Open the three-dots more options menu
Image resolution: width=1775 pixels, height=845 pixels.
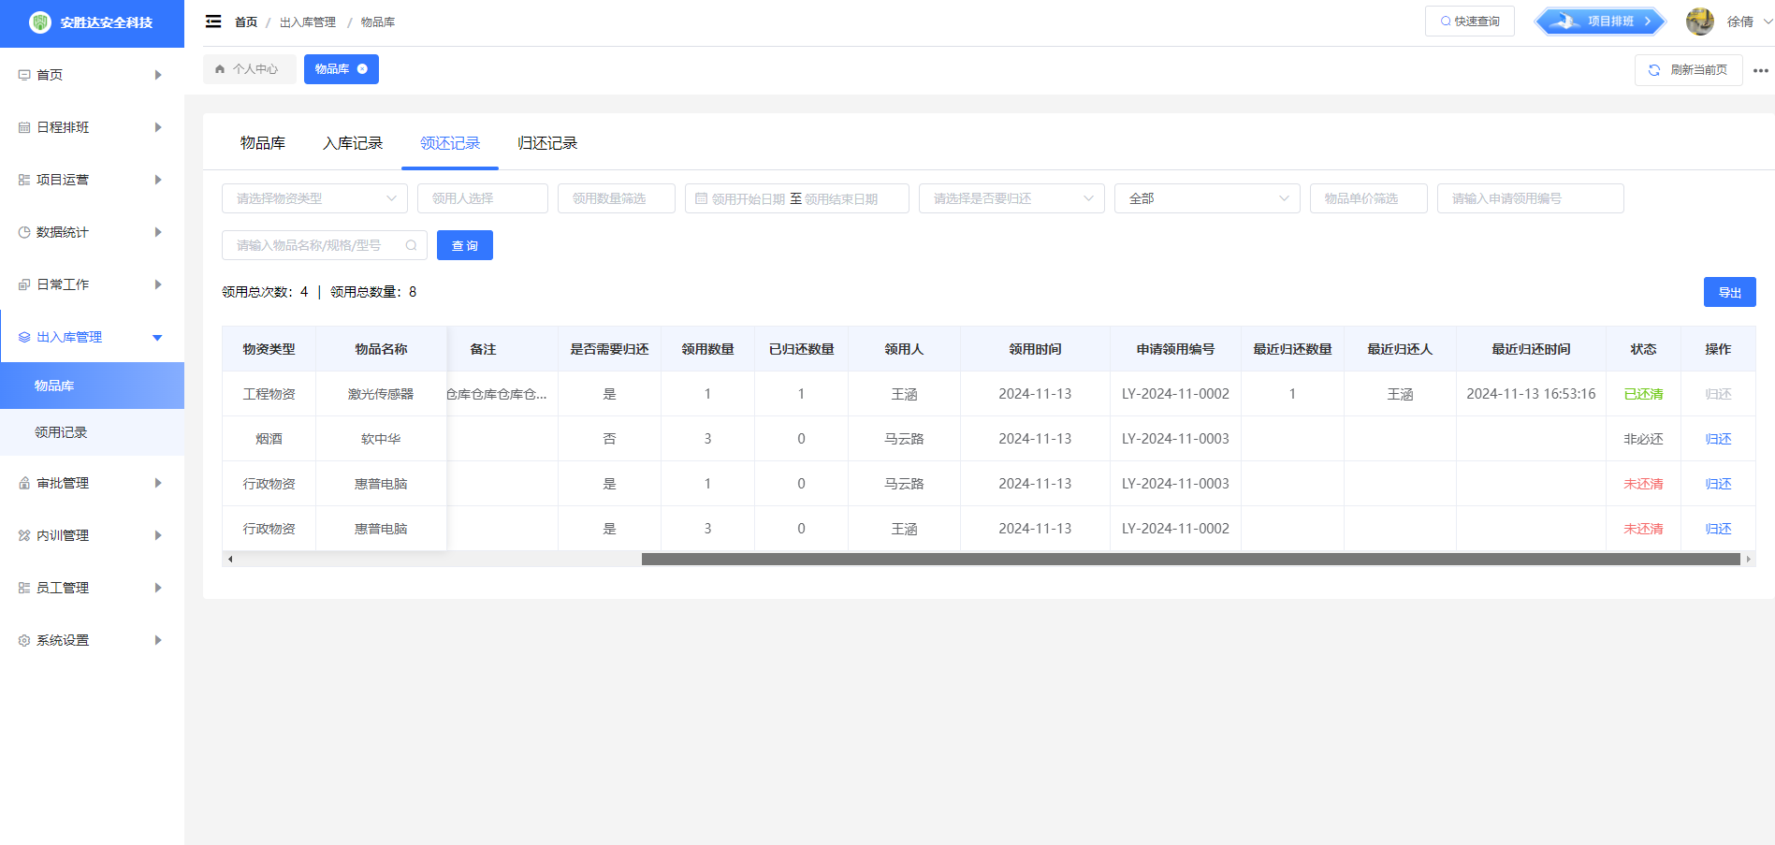click(x=1760, y=70)
